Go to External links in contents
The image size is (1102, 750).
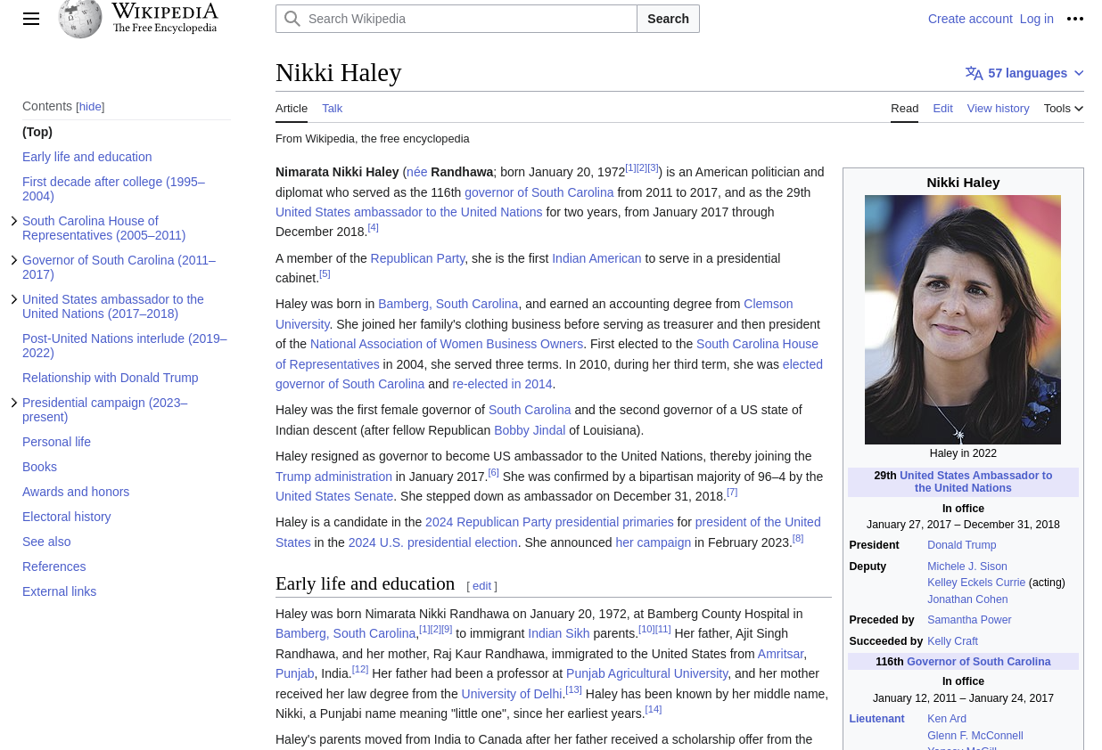[59, 591]
